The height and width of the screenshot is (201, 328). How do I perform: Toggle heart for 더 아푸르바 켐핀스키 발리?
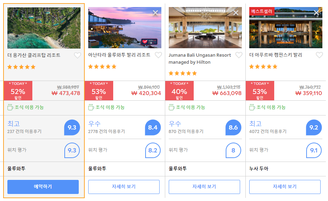tap(319, 55)
